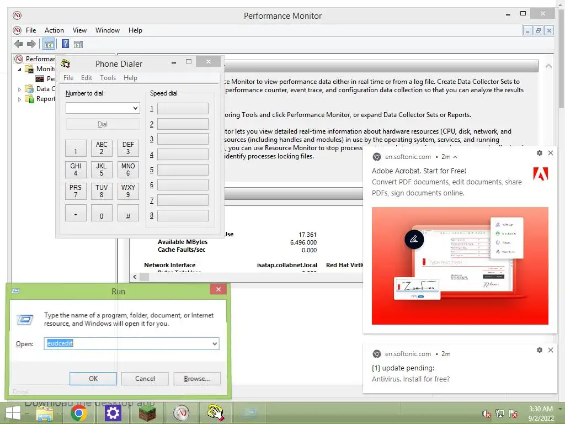Open the Run dialog Open combo dropdown arrow
This screenshot has width=565, height=424.
[x=215, y=343]
